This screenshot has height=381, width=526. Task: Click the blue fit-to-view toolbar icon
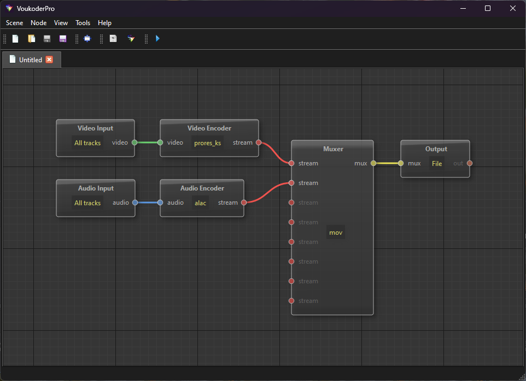pos(87,39)
